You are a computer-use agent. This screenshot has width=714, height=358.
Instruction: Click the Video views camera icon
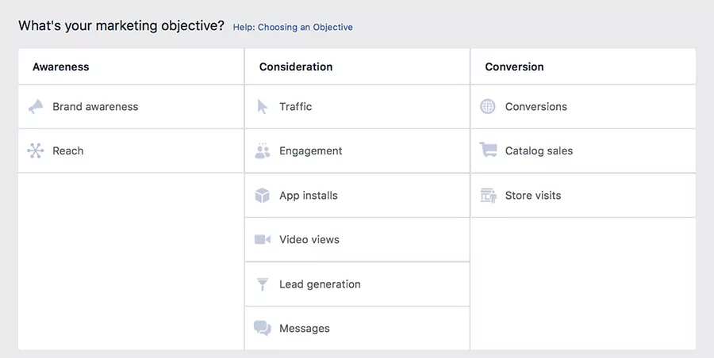tap(263, 239)
